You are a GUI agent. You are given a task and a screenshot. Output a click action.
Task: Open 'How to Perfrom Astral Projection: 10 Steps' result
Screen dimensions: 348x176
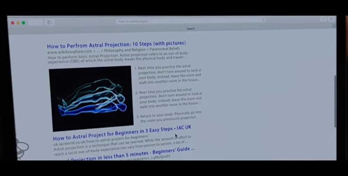click(x=116, y=45)
